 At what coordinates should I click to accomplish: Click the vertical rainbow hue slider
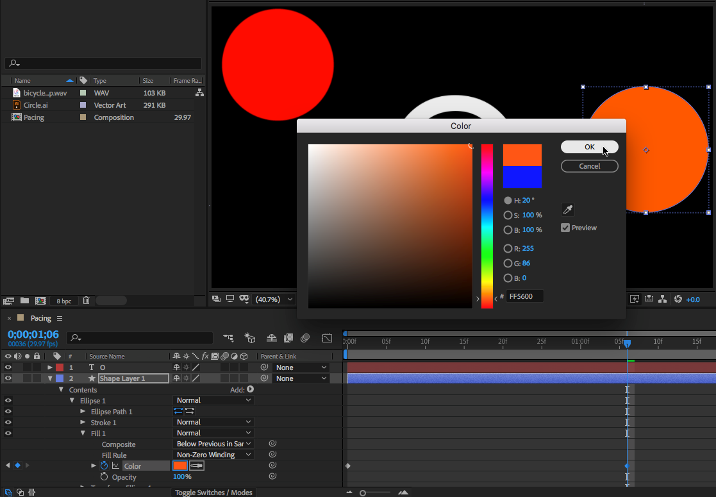(x=487, y=226)
